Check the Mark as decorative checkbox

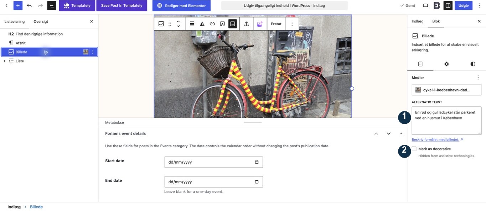point(414,149)
